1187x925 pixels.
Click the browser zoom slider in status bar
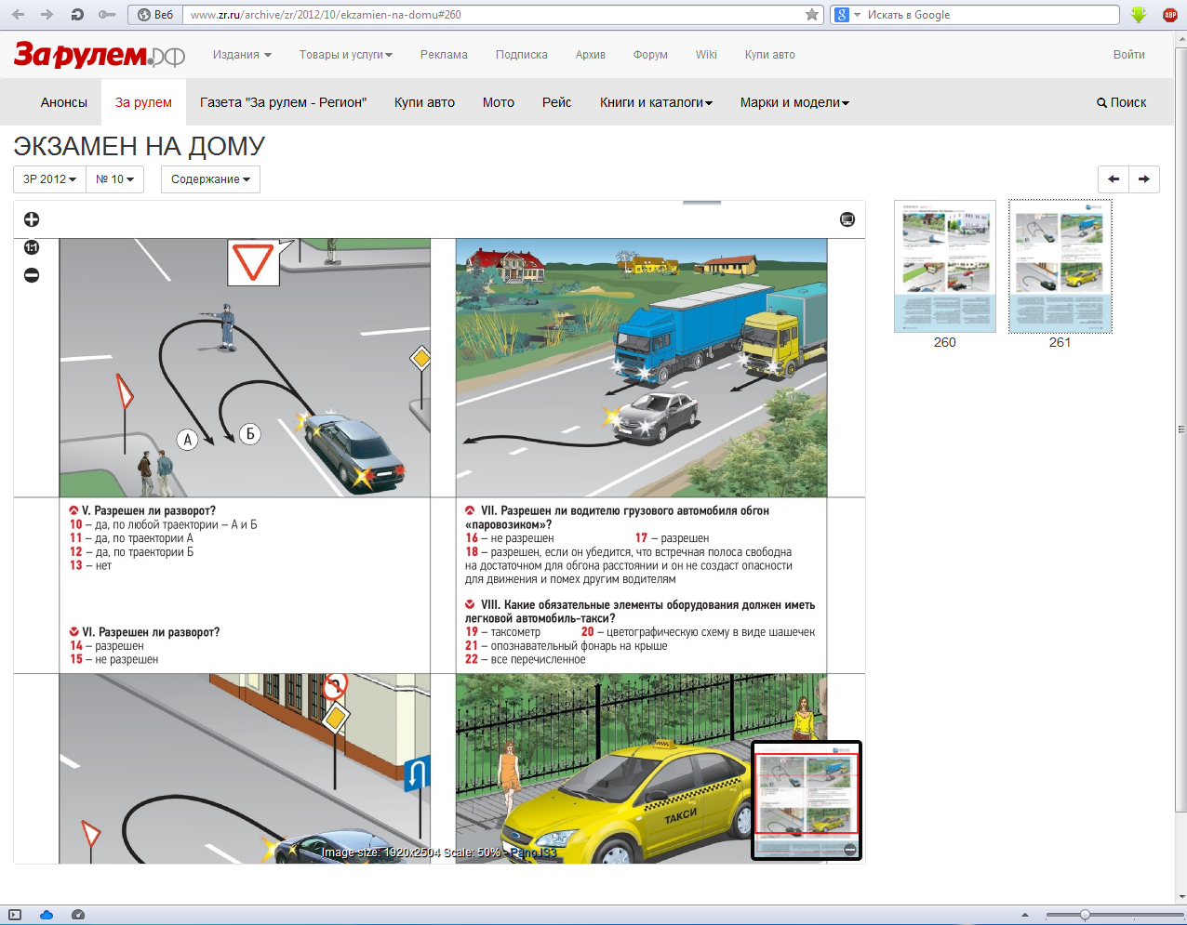click(1085, 916)
